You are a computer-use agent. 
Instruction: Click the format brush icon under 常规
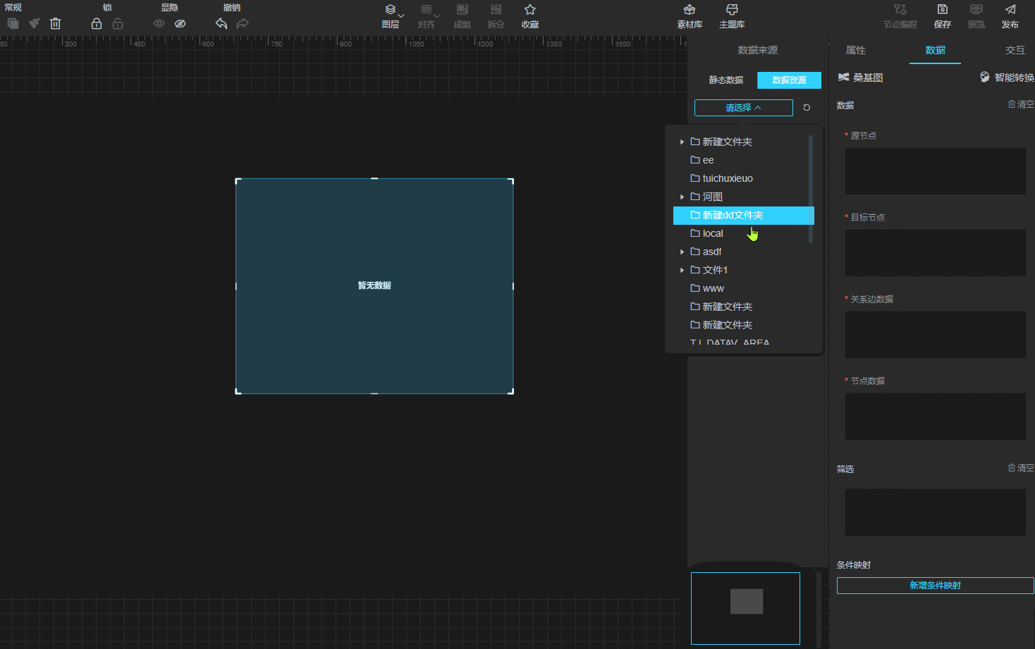pyautogui.click(x=34, y=23)
